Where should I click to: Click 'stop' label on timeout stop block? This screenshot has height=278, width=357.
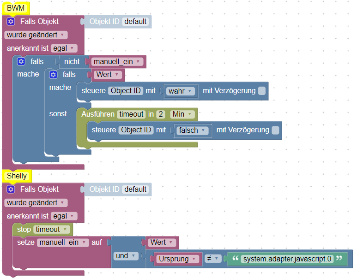click(x=24, y=229)
